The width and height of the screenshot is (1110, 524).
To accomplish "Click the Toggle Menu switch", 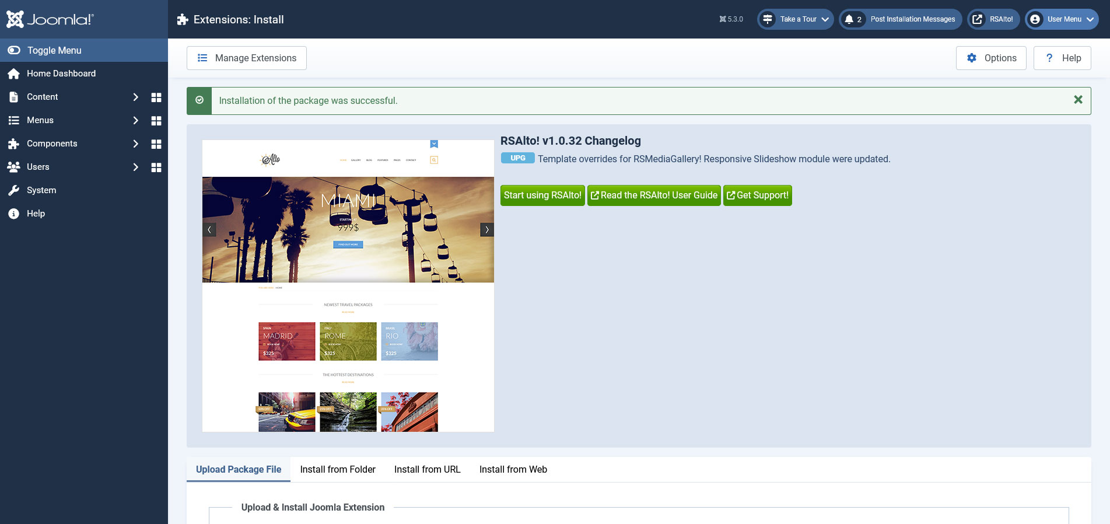I will tap(84, 50).
